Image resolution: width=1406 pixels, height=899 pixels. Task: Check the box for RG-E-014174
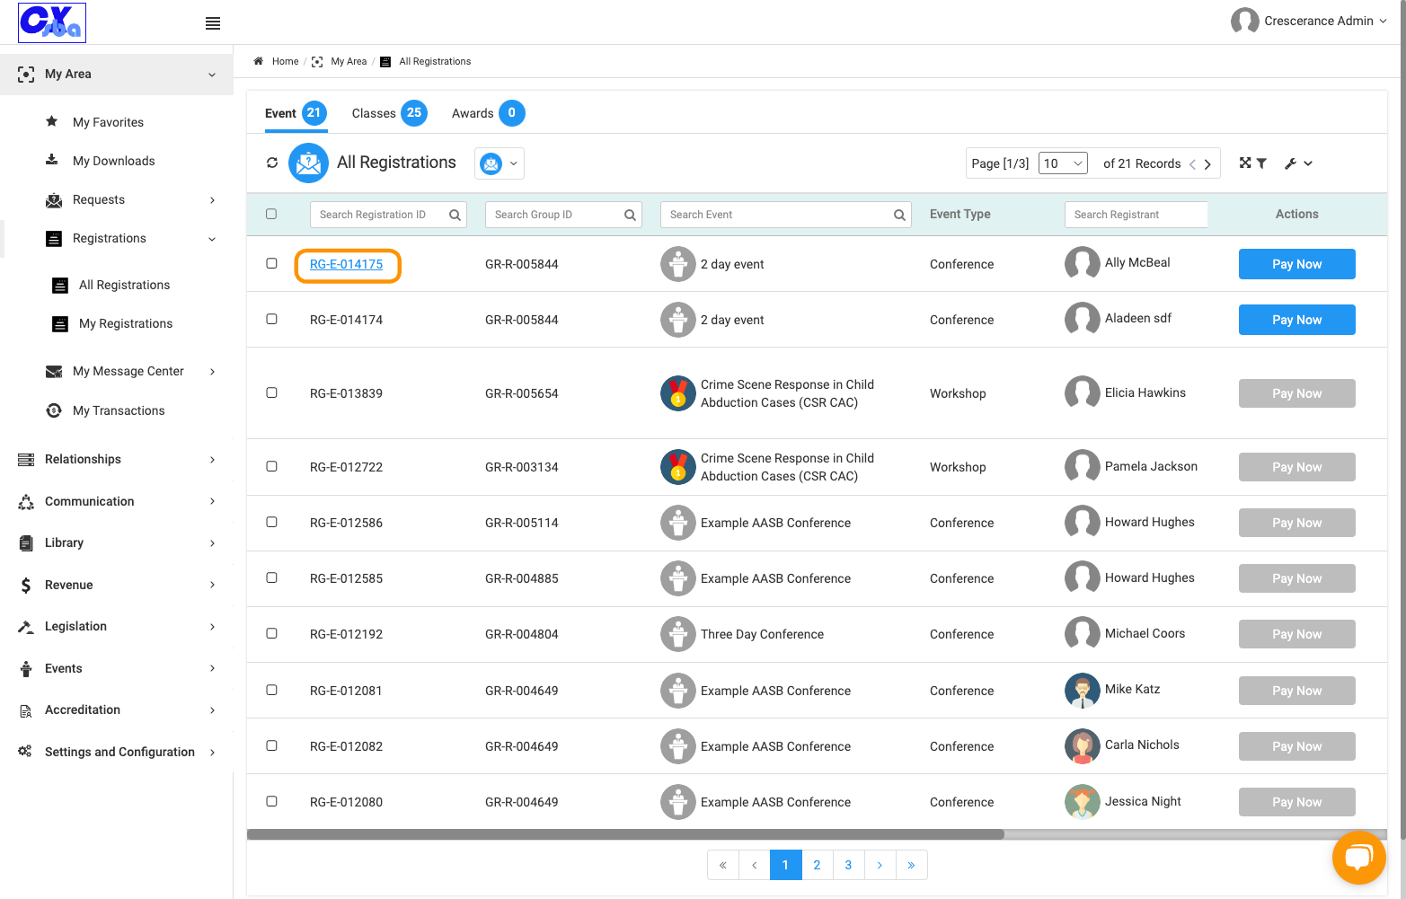point(271,319)
